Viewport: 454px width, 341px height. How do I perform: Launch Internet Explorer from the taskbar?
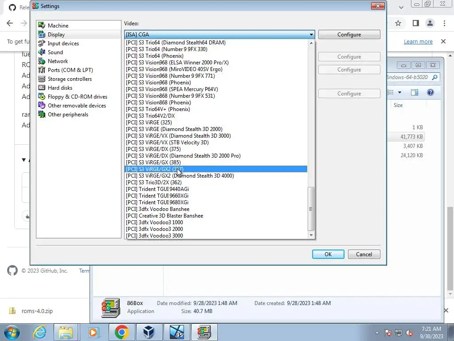39,332
